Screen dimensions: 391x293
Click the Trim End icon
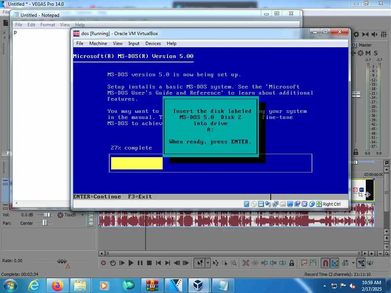pyautogui.click(x=273, y=263)
